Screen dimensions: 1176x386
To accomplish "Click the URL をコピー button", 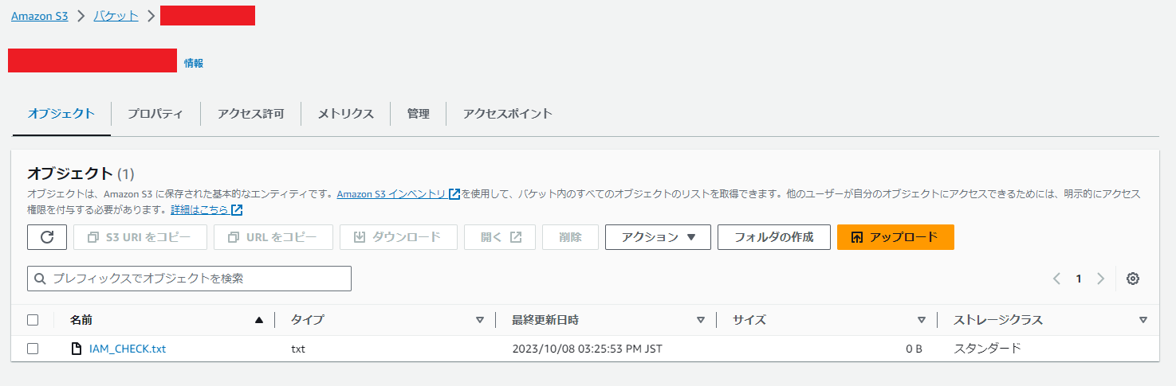I will coord(273,237).
